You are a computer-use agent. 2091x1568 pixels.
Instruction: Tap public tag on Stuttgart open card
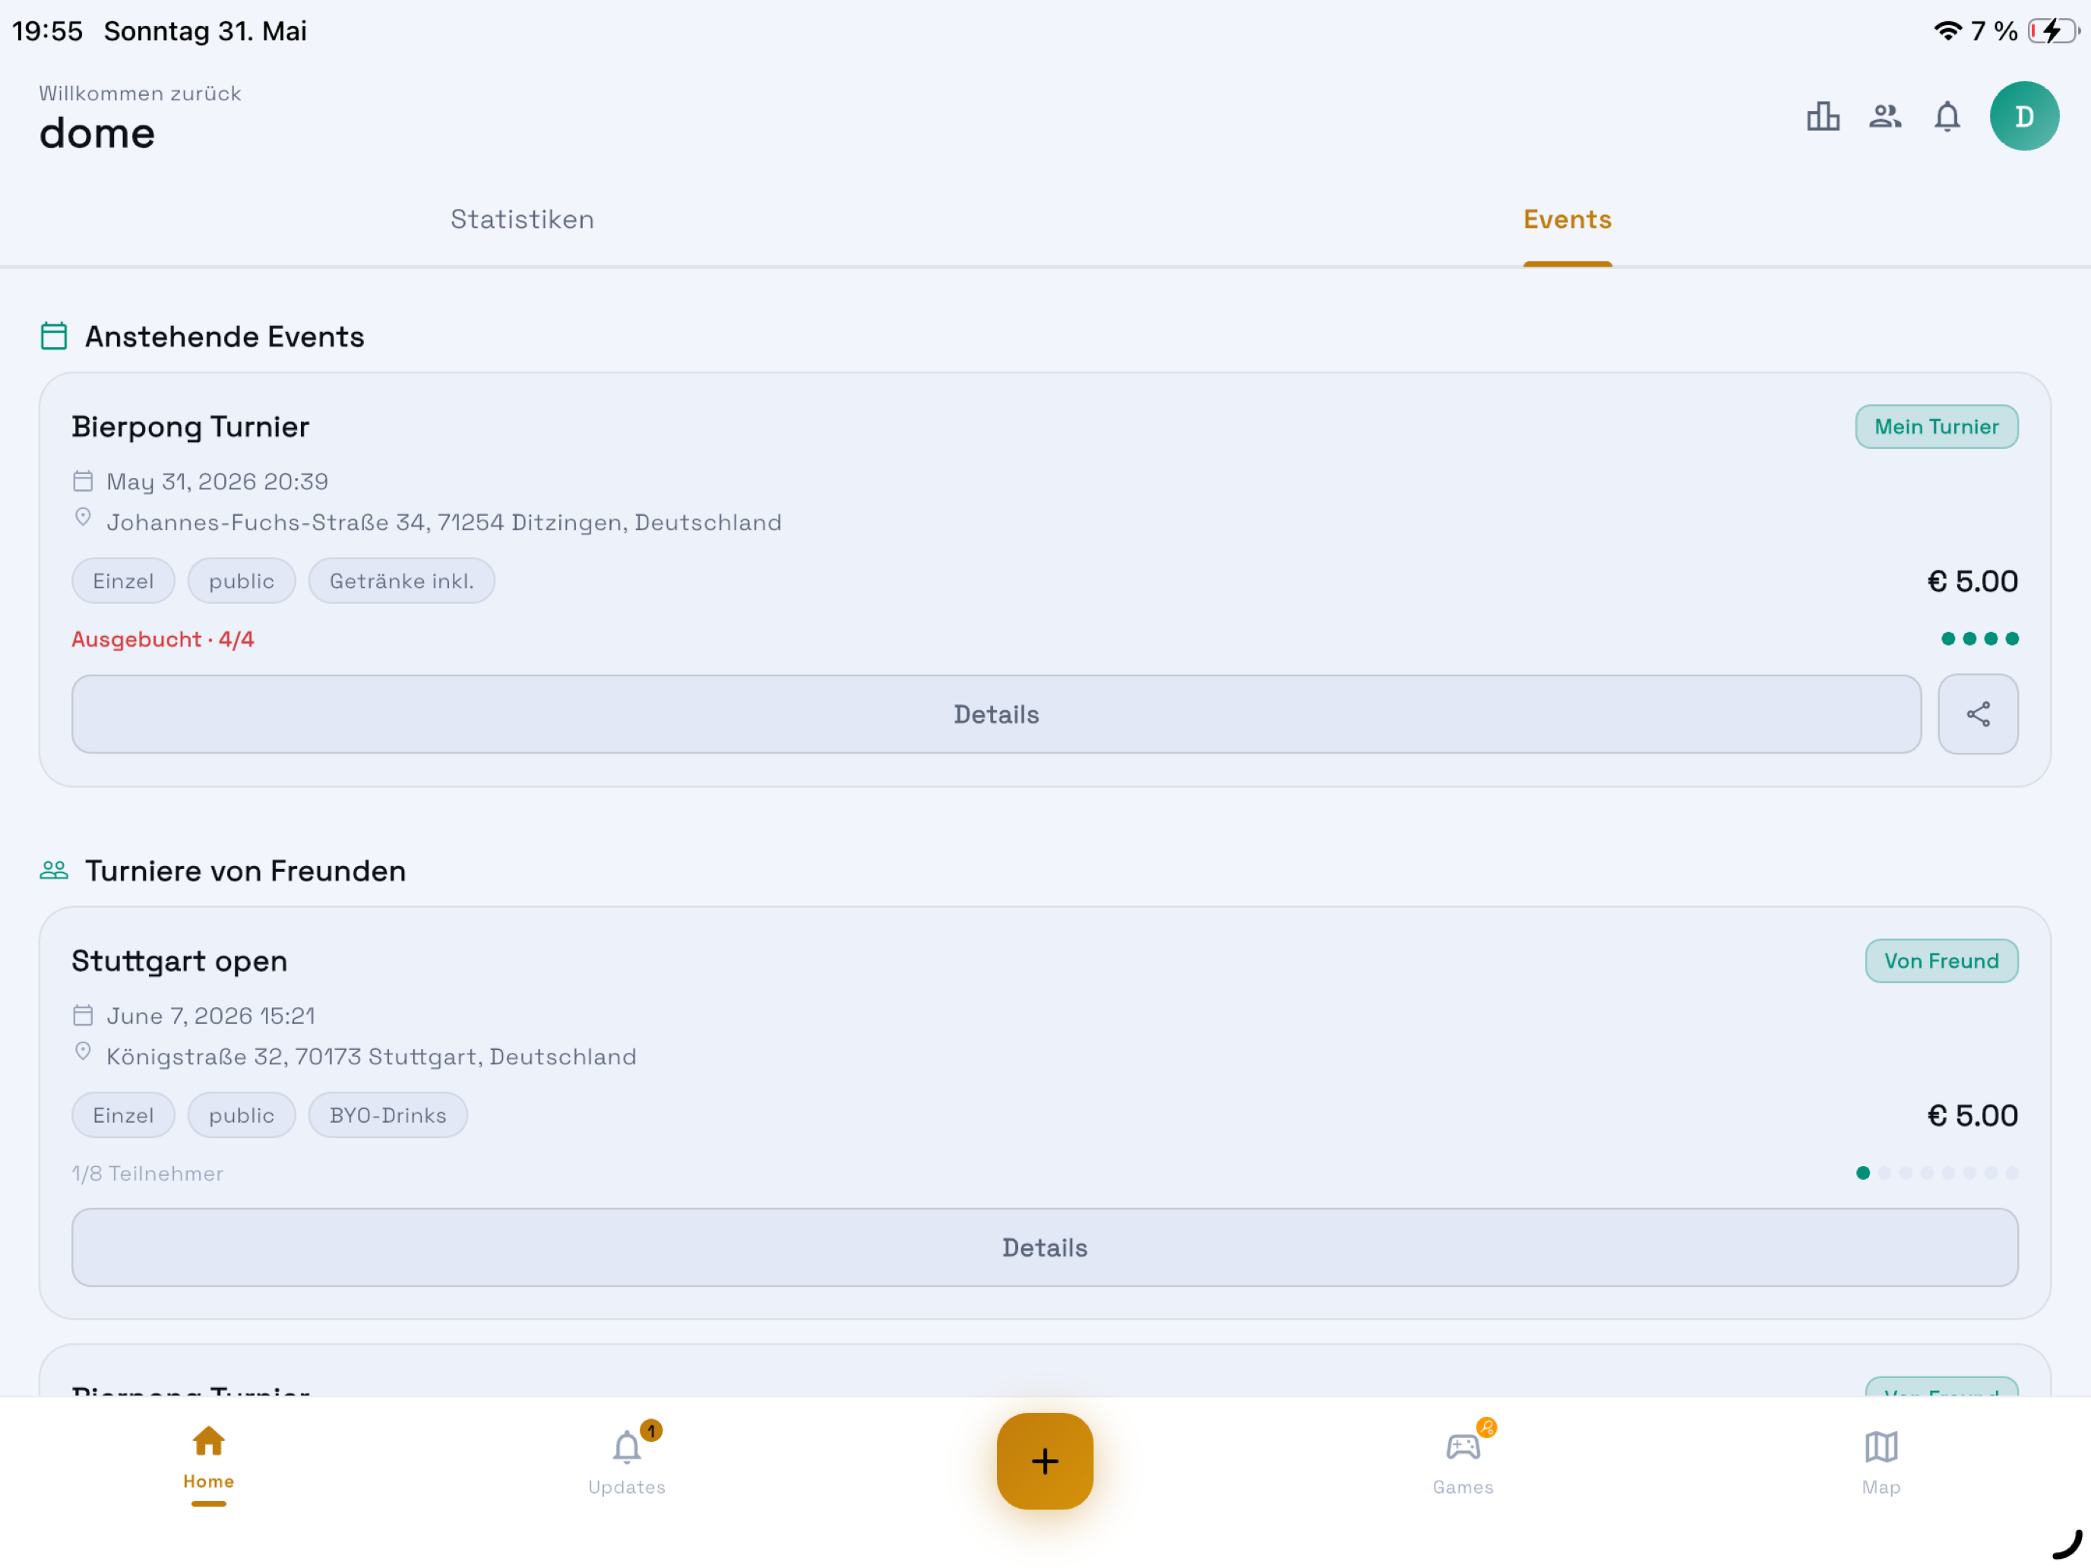point(242,1115)
